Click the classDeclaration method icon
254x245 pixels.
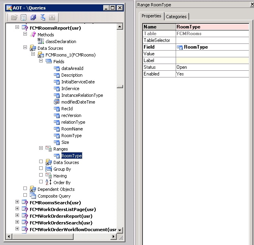coord(41,41)
